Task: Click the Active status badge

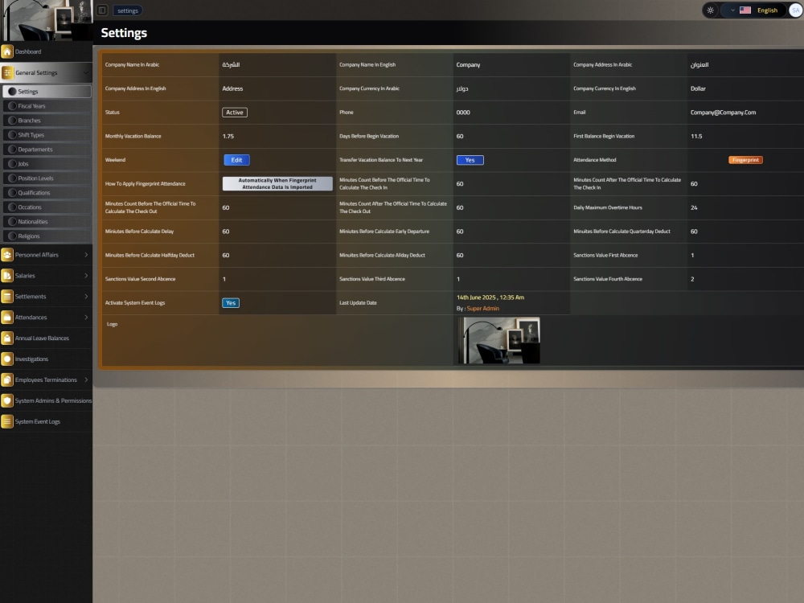Action: tap(234, 113)
